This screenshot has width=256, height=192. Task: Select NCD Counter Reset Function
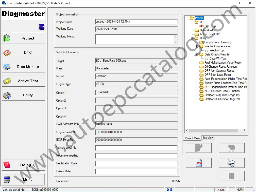(x=222, y=91)
